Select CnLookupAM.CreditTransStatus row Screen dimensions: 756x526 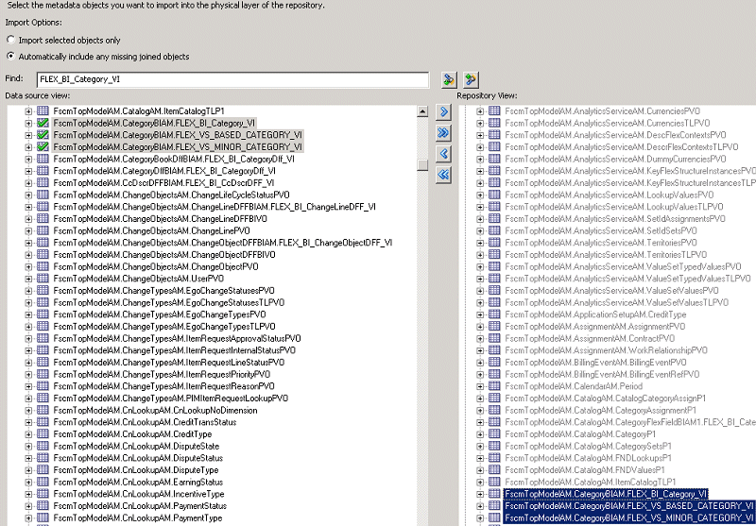pyautogui.click(x=146, y=422)
